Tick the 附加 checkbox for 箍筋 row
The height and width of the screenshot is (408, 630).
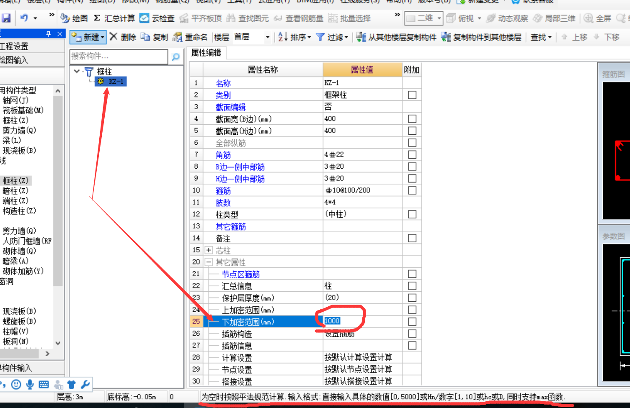point(412,190)
